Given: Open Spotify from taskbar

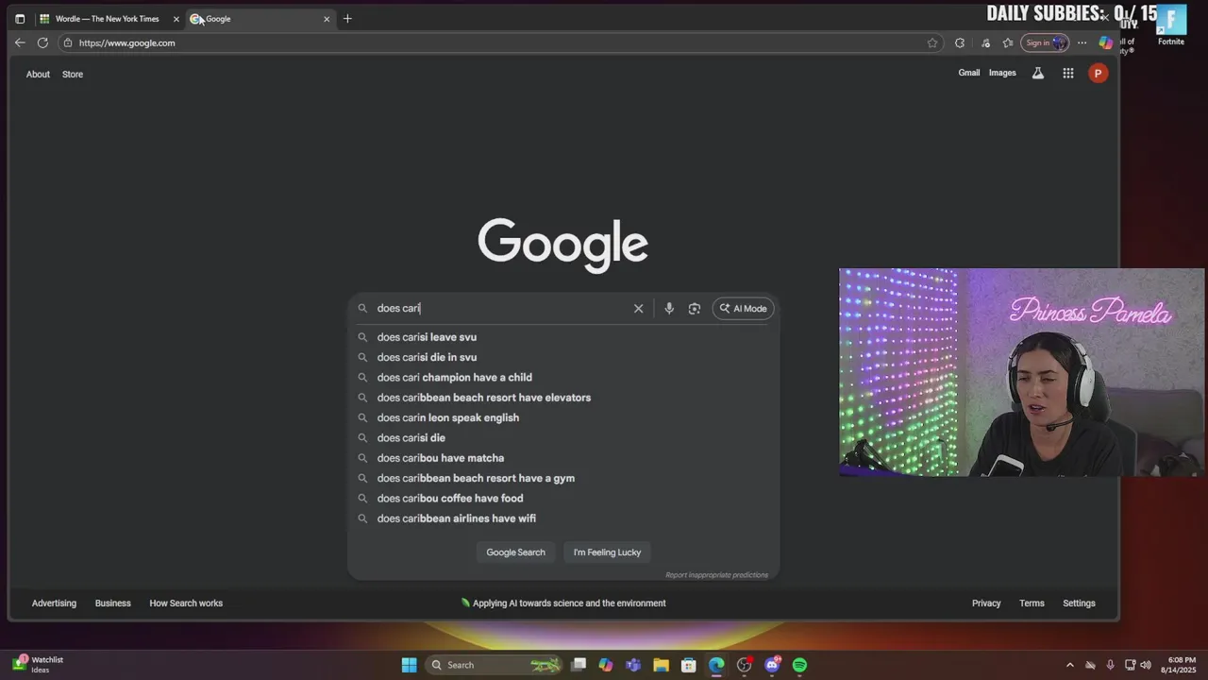Looking at the screenshot, I should (799, 665).
